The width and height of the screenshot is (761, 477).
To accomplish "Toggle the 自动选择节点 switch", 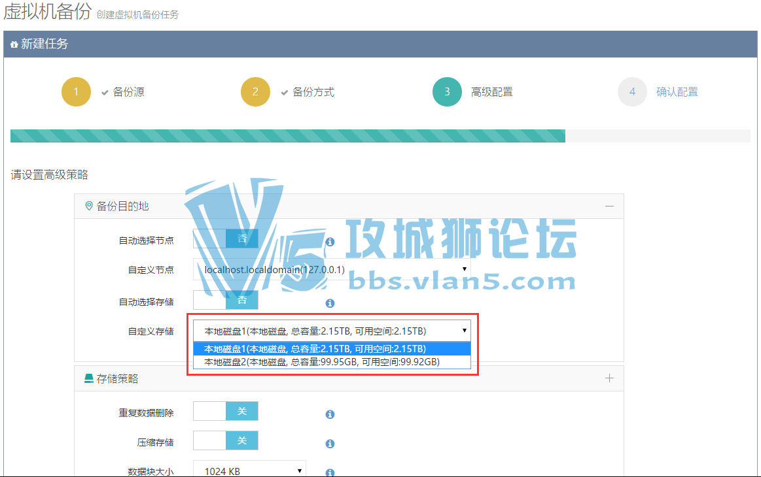I will (226, 238).
